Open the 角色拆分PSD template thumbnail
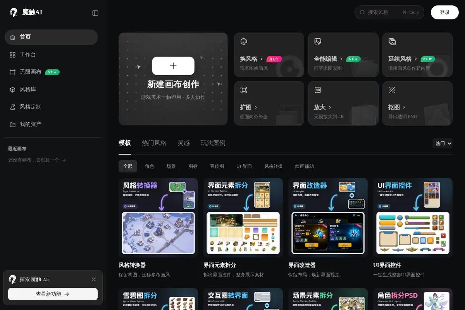The image size is (465, 310). point(413,299)
